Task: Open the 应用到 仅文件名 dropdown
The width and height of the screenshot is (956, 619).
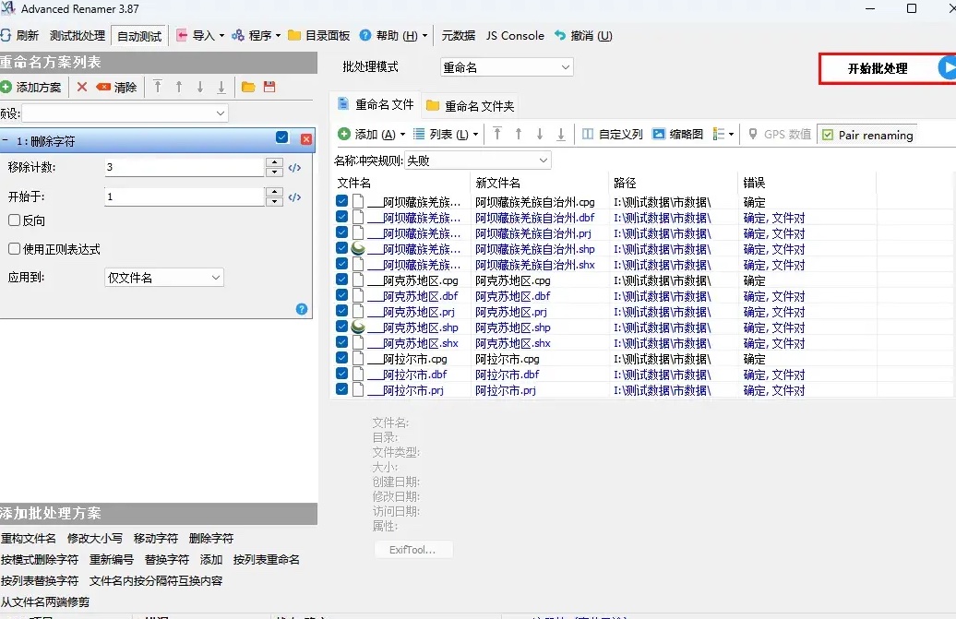Action: 163,277
